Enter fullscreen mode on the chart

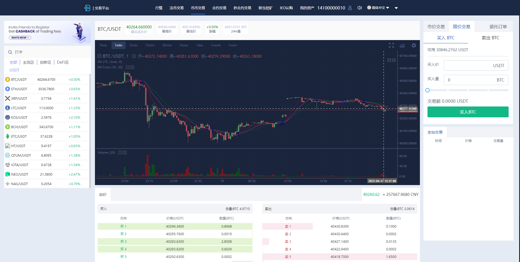tap(391, 45)
